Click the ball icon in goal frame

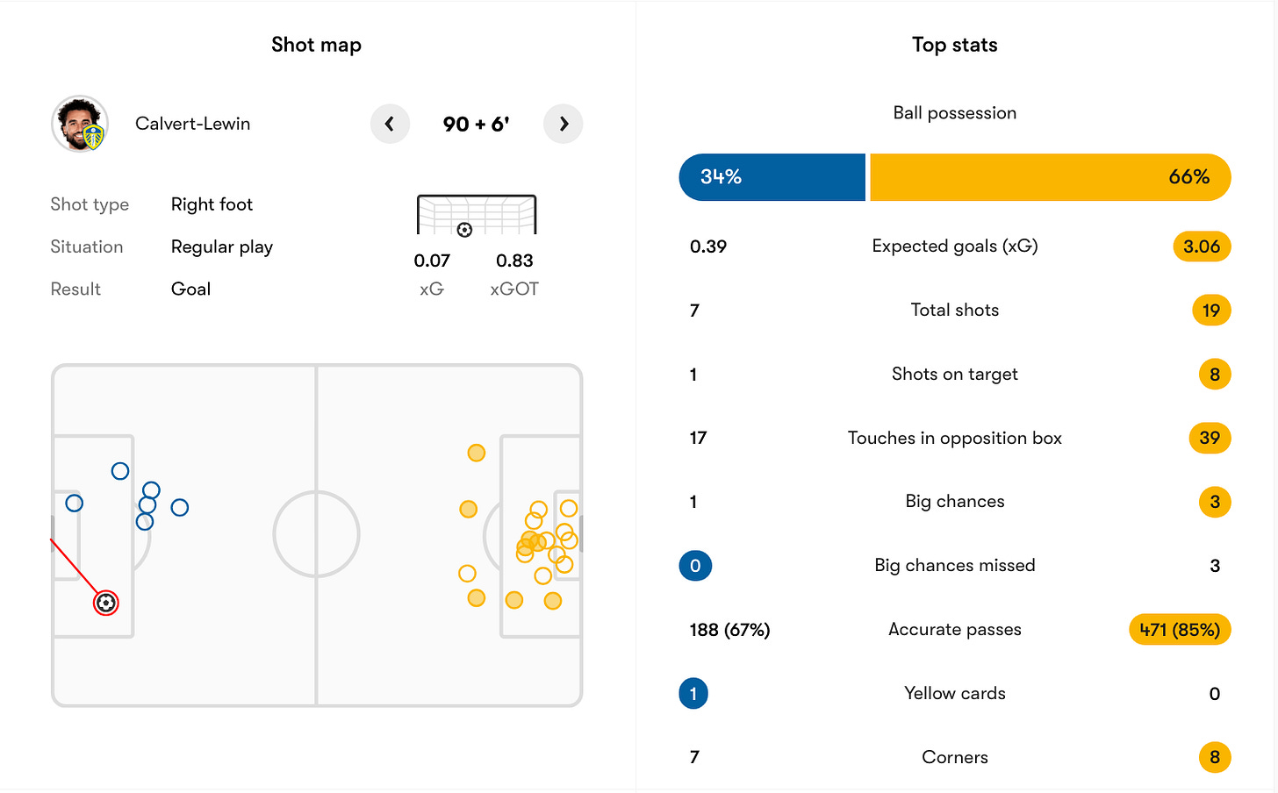[464, 230]
